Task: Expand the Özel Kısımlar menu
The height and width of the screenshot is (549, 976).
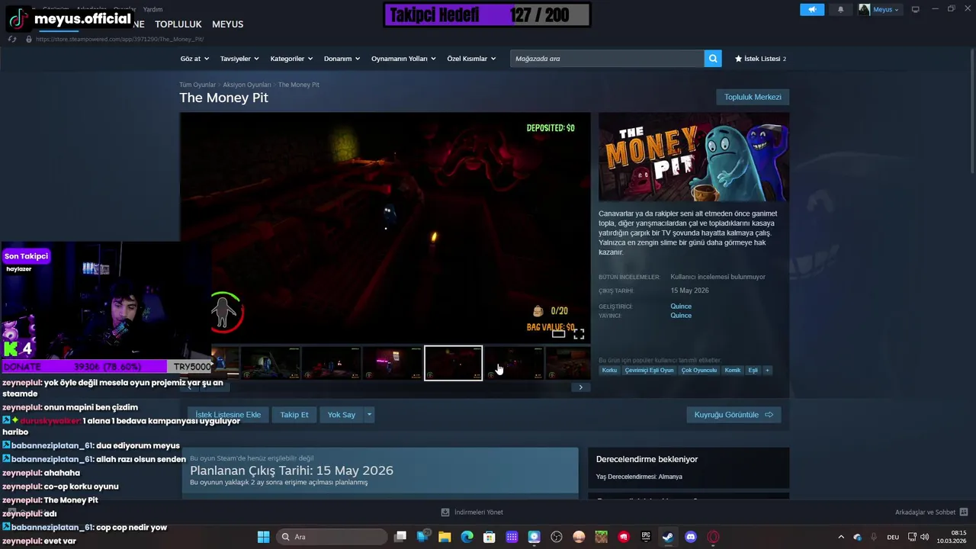Action: click(471, 59)
